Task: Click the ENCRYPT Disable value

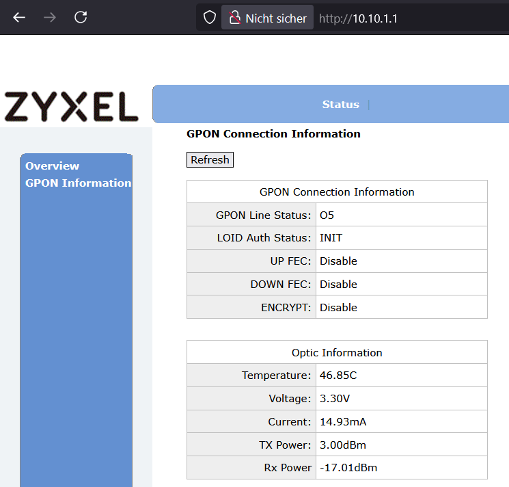Action: (x=338, y=307)
